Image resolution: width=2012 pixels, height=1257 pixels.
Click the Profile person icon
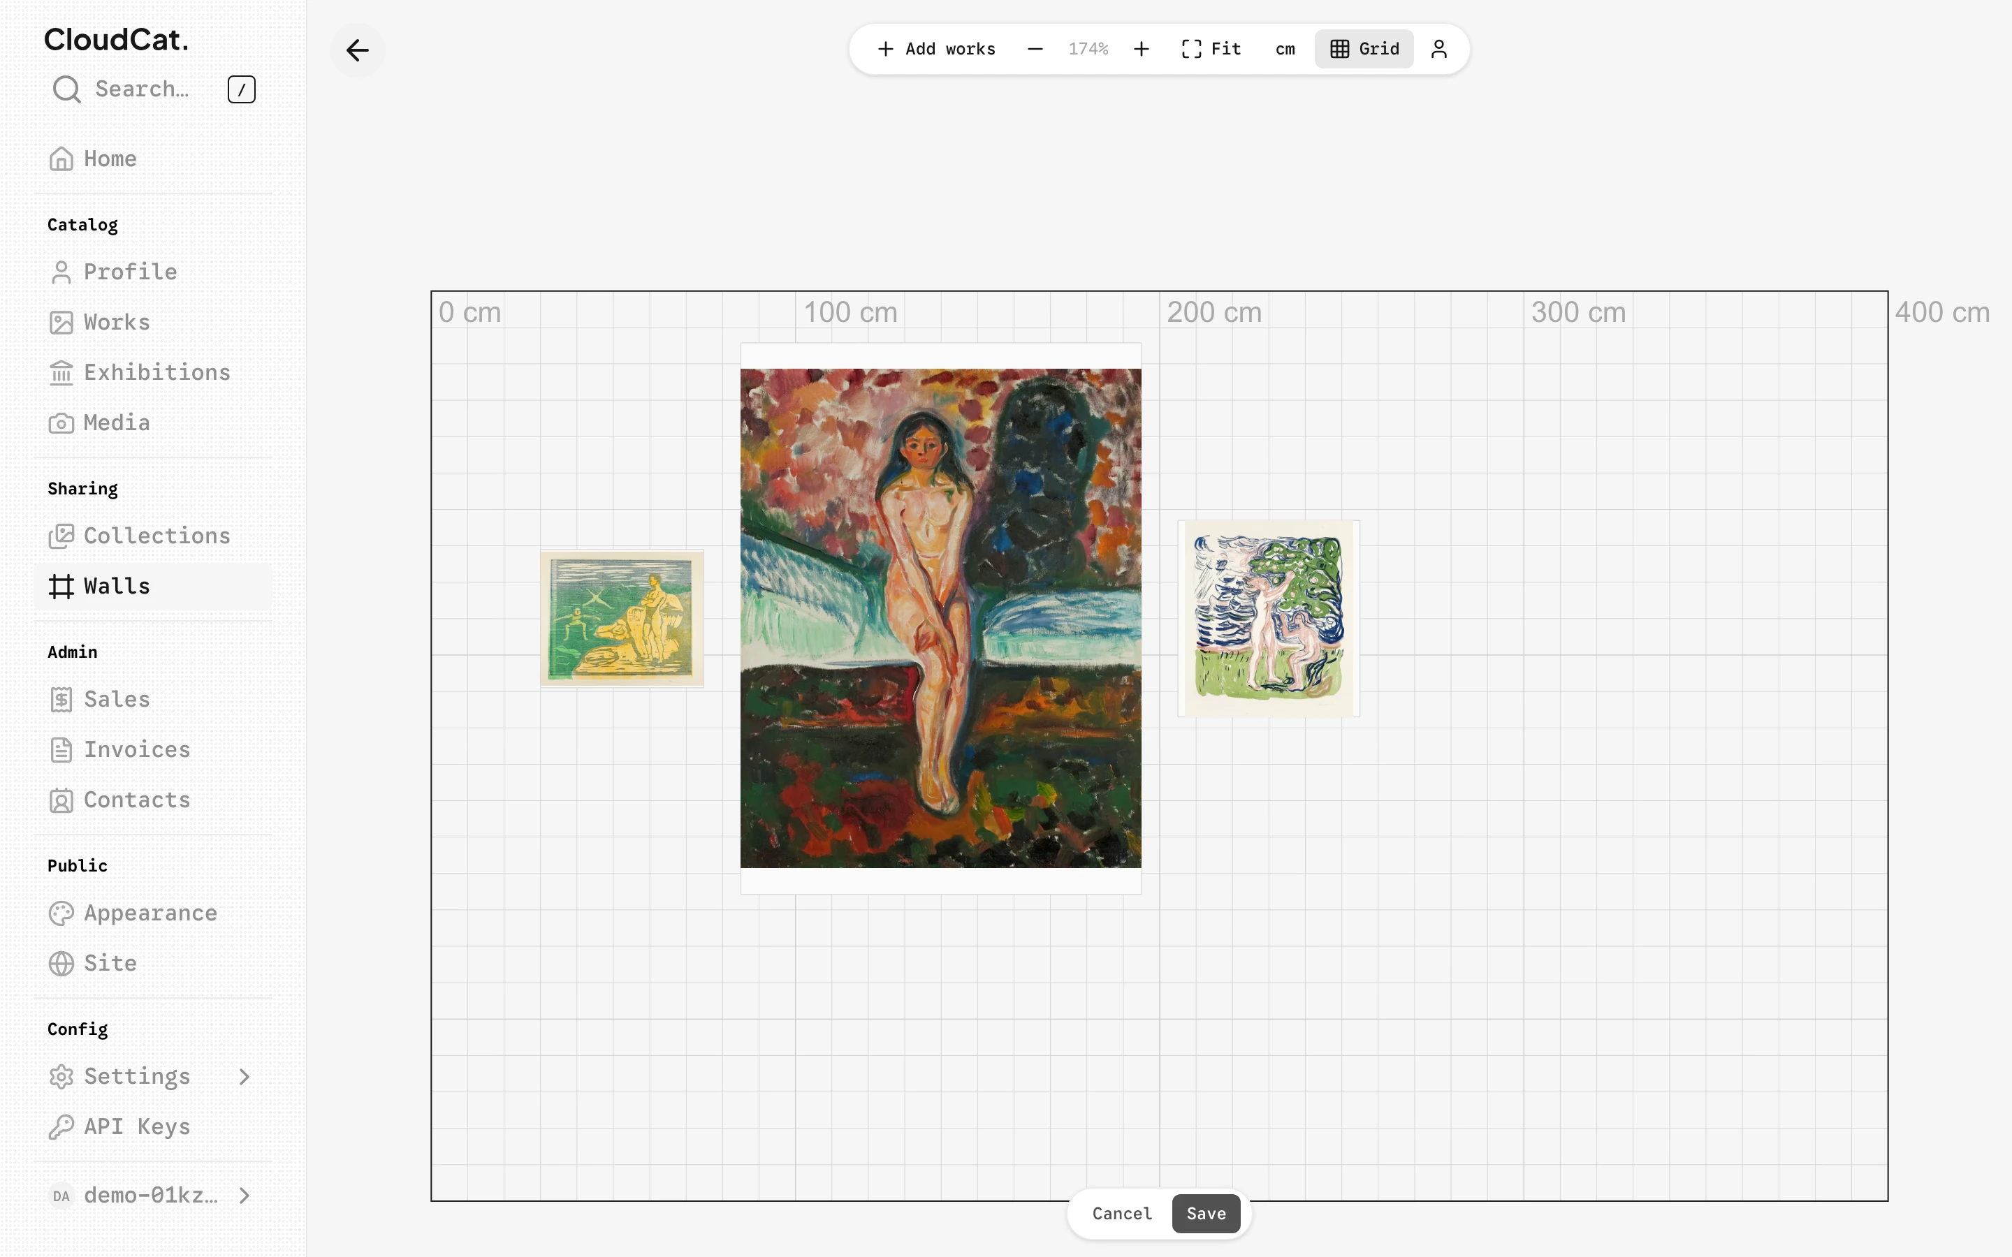coord(61,272)
